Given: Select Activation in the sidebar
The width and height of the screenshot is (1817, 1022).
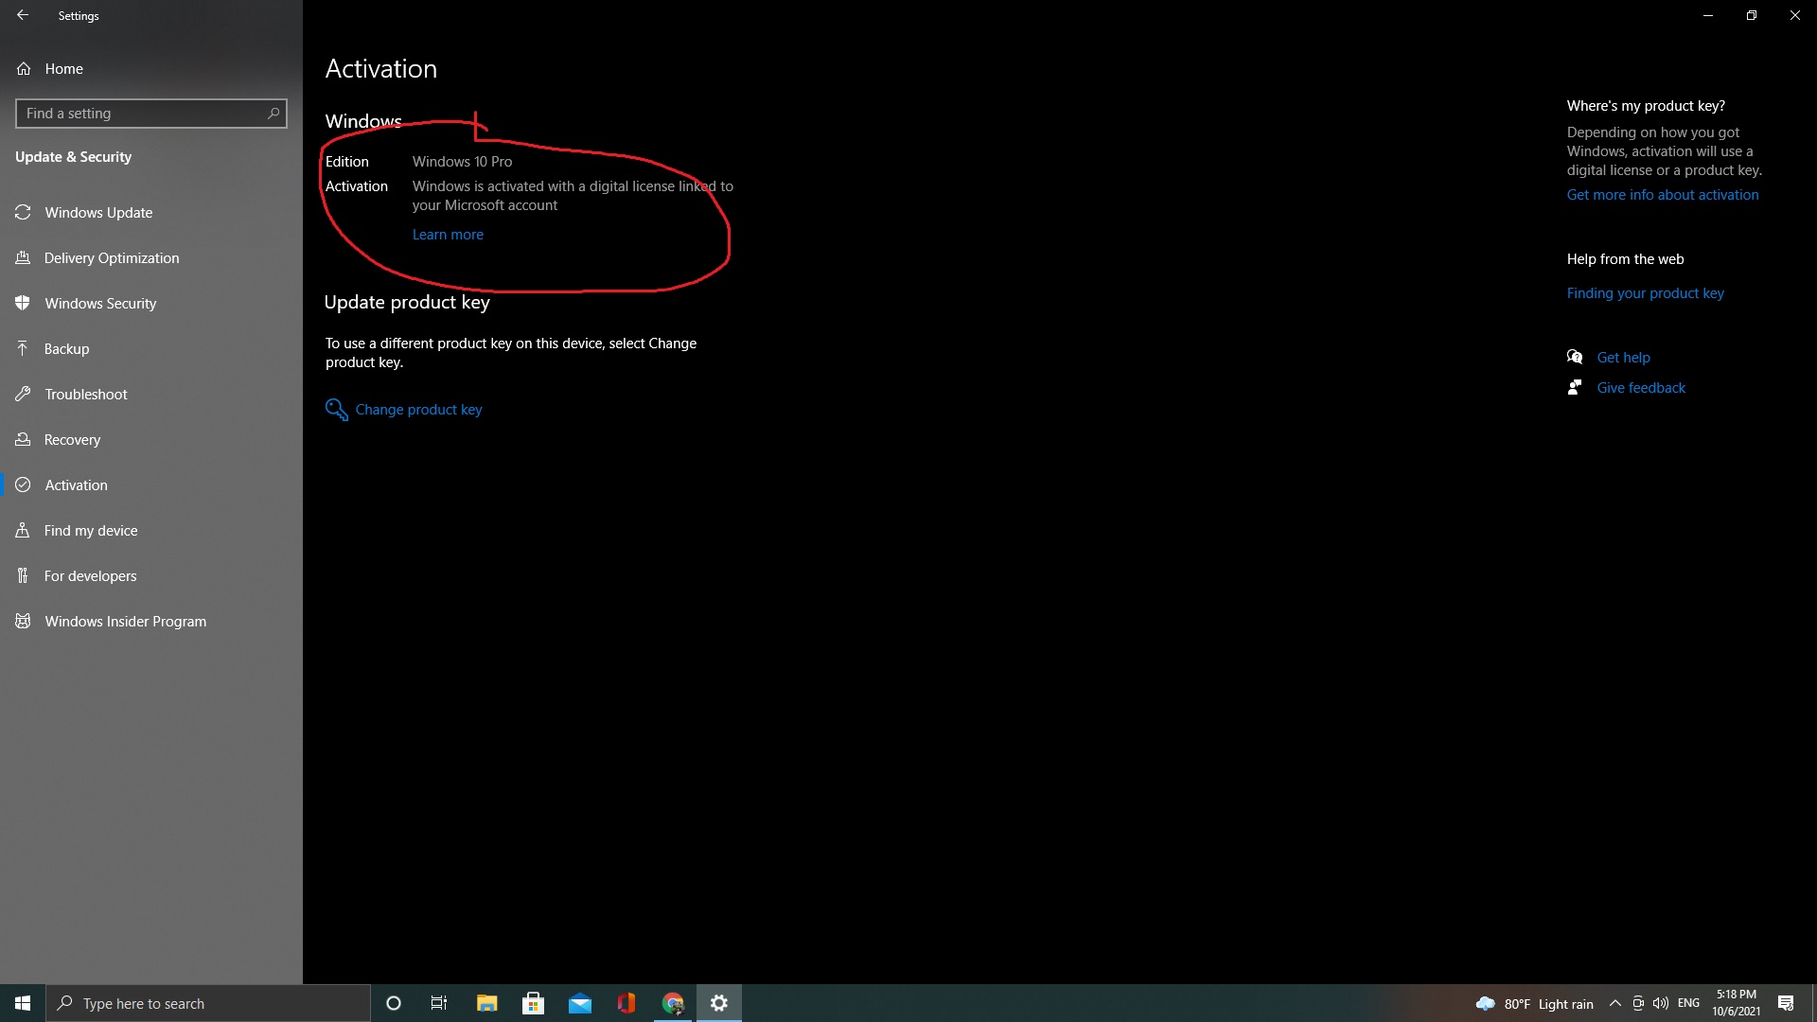Looking at the screenshot, I should 151,485.
